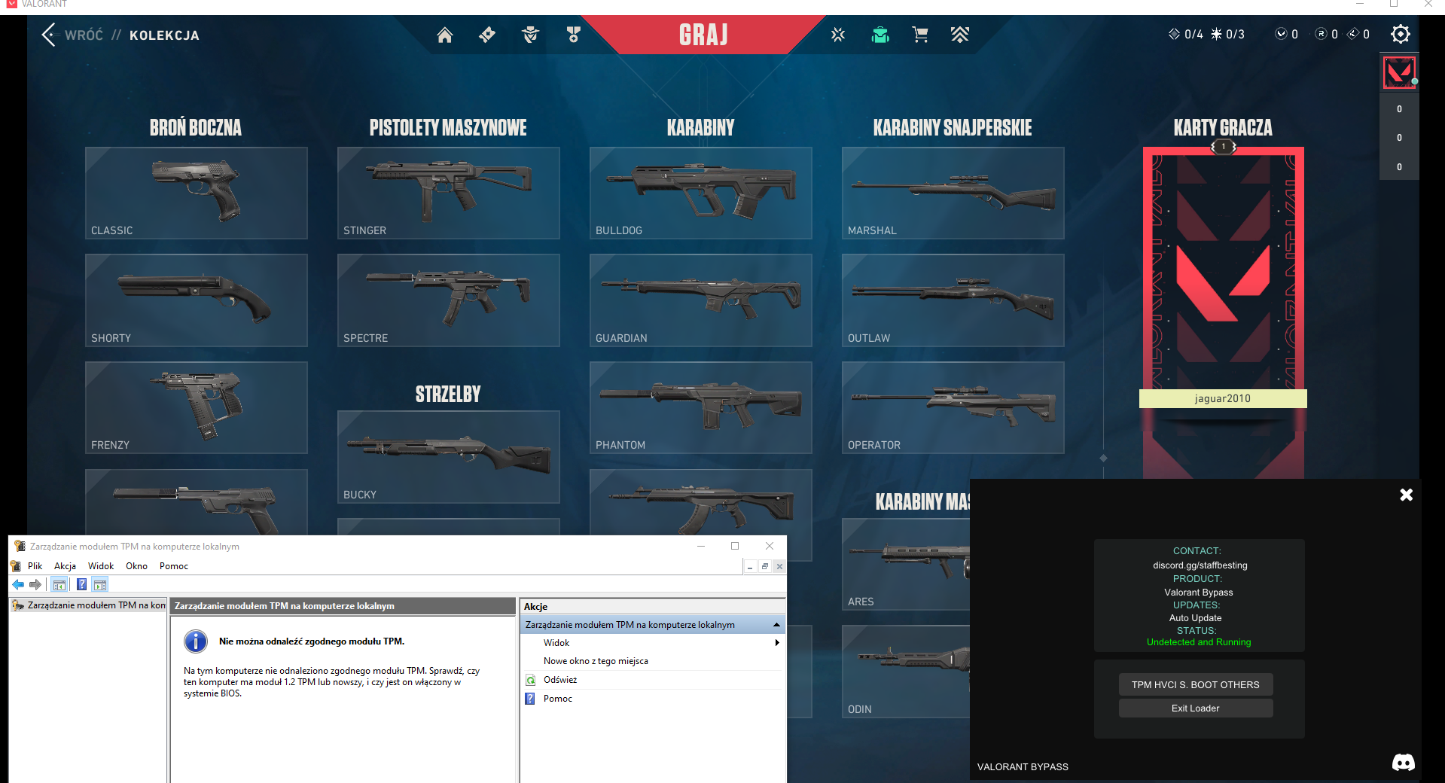Close the bypass loader panel with X
The height and width of the screenshot is (783, 1445).
[x=1405, y=495]
